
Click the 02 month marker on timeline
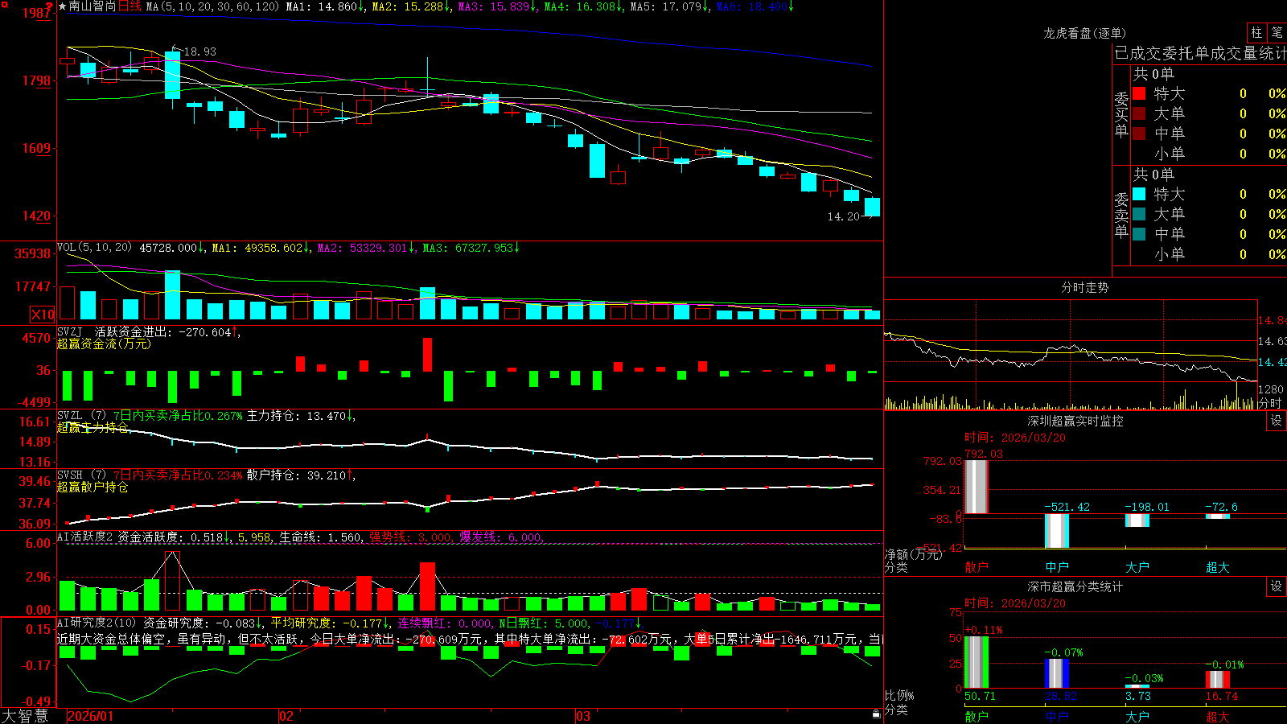point(286,716)
